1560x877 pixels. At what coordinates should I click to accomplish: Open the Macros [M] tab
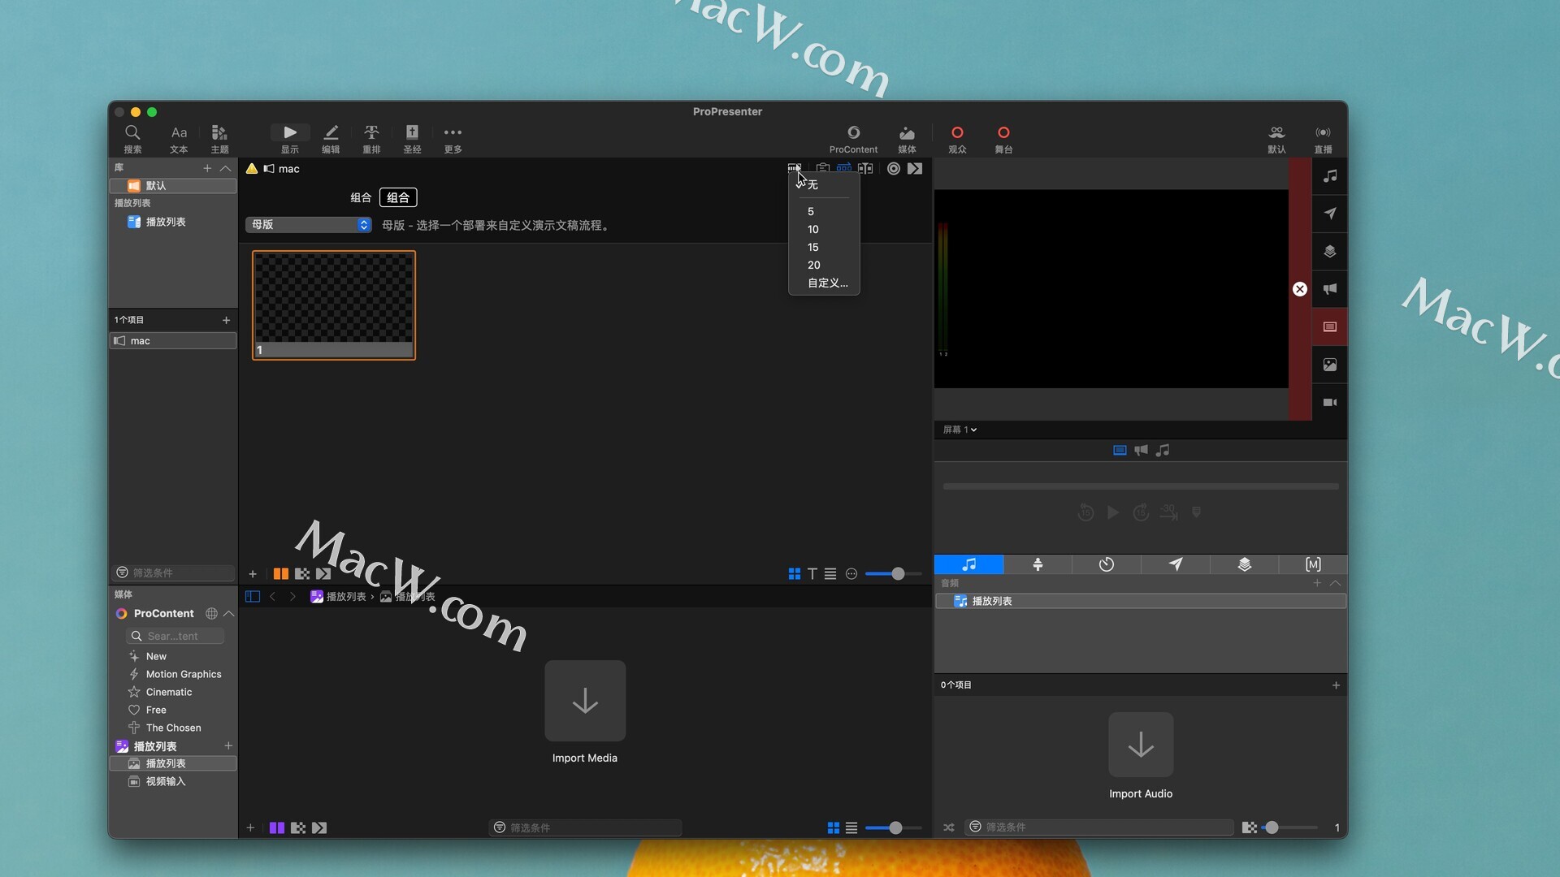tap(1313, 564)
